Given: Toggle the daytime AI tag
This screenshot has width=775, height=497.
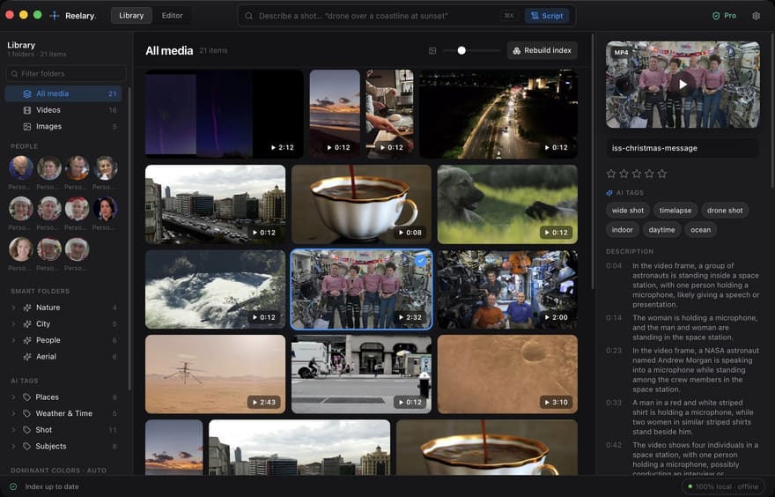Looking at the screenshot, I should tap(661, 229).
